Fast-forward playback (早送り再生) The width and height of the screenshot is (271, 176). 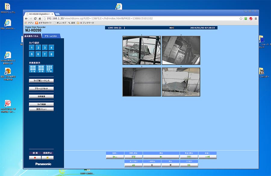click(189, 157)
